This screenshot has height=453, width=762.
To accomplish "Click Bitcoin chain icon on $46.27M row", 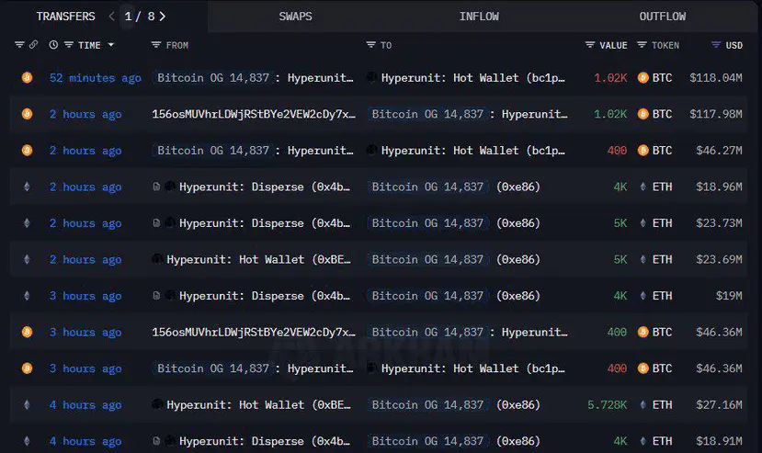I will 28,150.
